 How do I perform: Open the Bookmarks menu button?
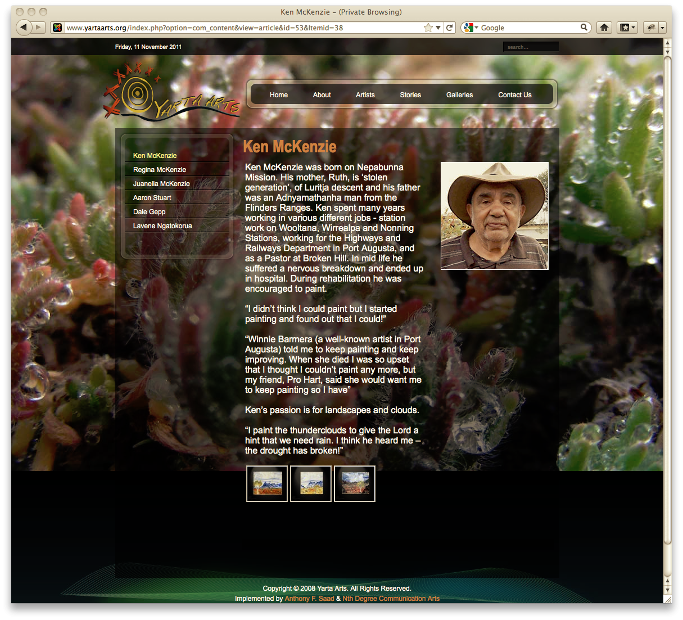(627, 28)
